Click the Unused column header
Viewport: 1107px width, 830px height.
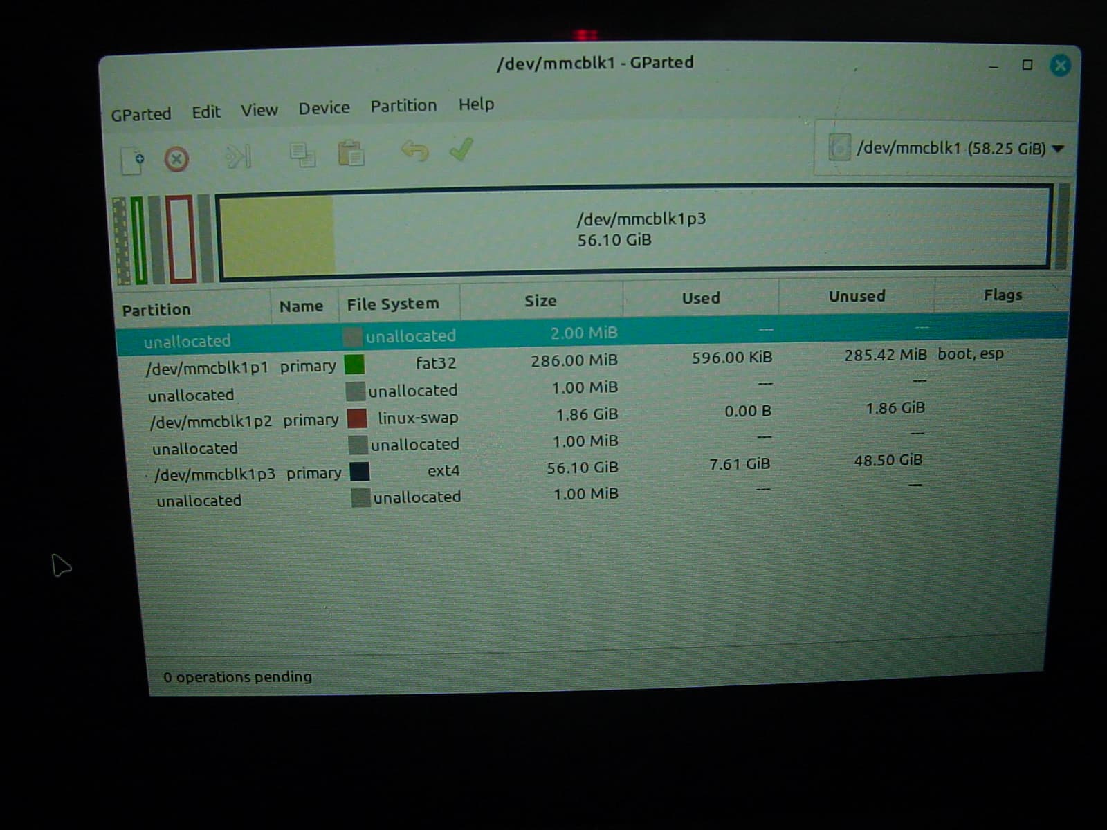(857, 296)
